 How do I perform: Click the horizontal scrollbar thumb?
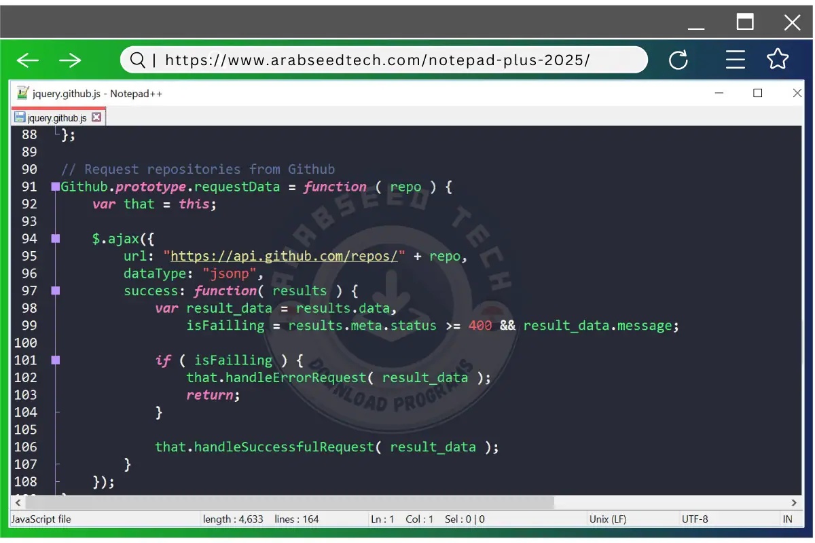coord(289,502)
